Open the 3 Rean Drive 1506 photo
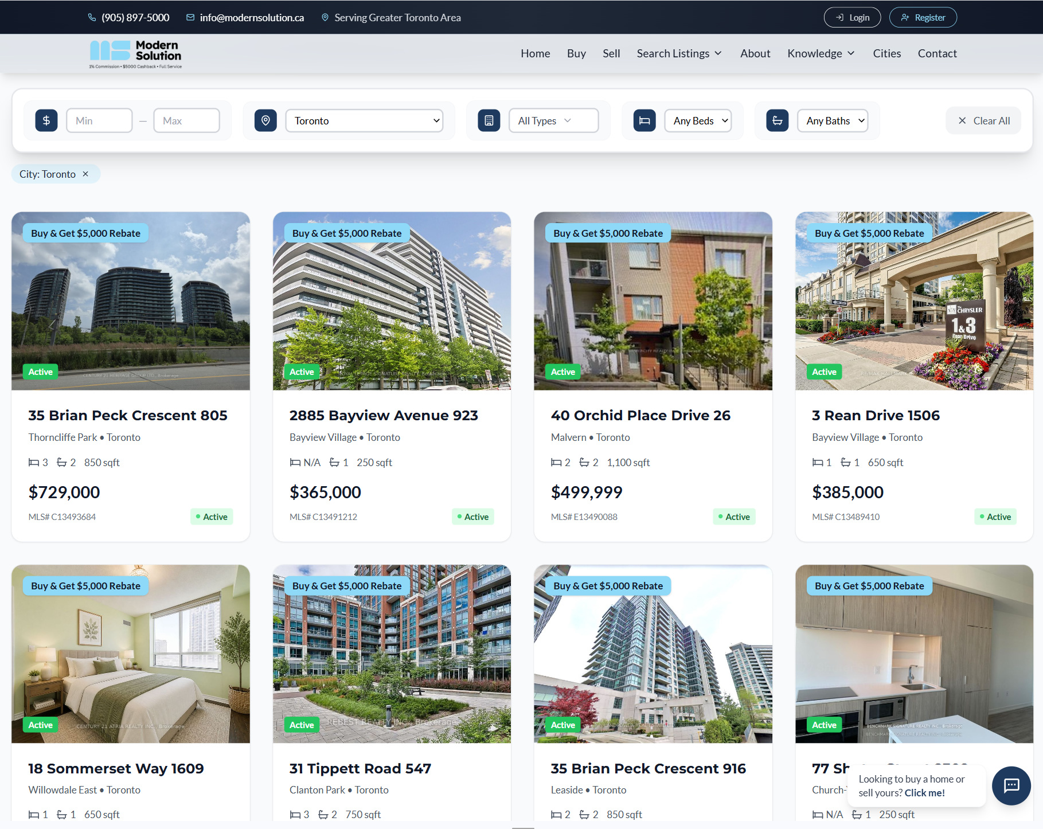1043x829 pixels. [914, 301]
